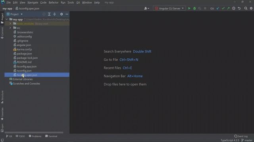Image resolution: width=254 pixels, height=142 pixels.
Task: Open the Help menu
Action: [97, 3]
